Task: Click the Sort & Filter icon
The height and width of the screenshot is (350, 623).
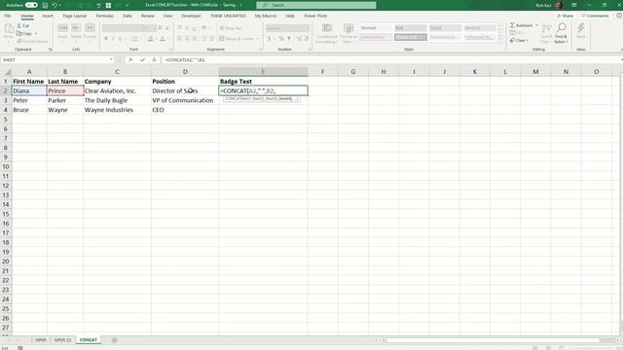Action: [547, 28]
